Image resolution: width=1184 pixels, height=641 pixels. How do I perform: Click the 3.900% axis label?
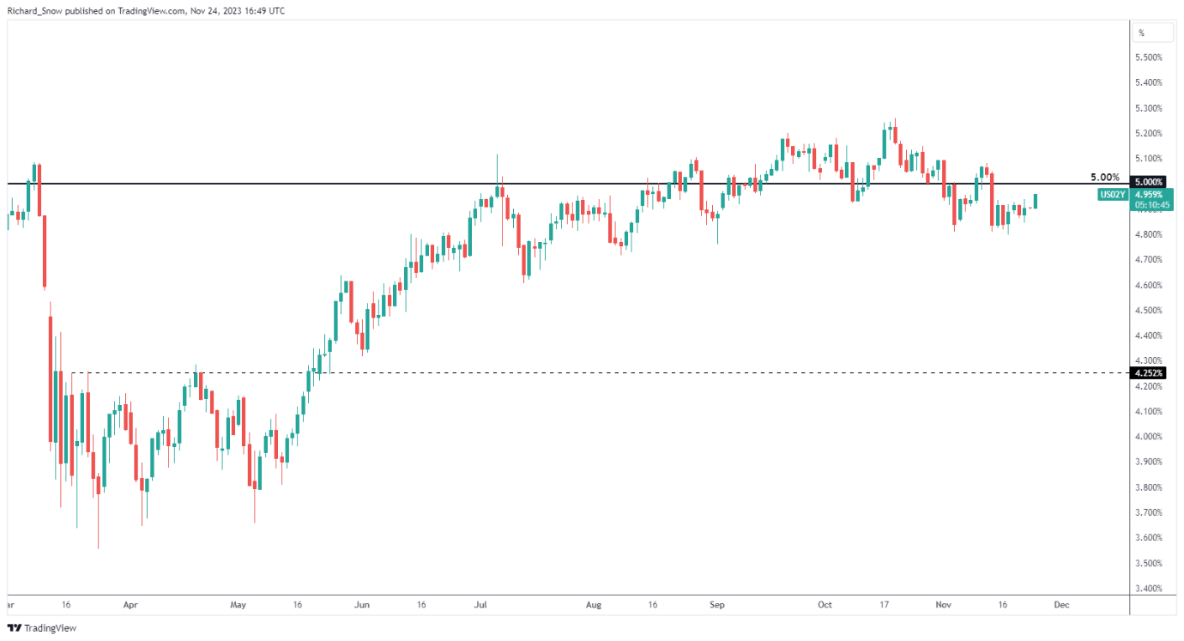[1149, 462]
